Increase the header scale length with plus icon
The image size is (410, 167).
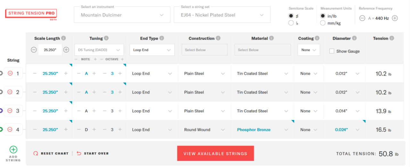tap(66, 50)
